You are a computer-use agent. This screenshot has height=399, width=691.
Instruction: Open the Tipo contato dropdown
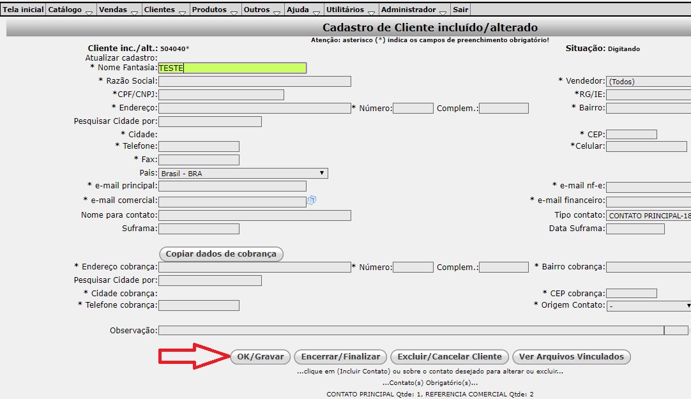click(x=648, y=216)
